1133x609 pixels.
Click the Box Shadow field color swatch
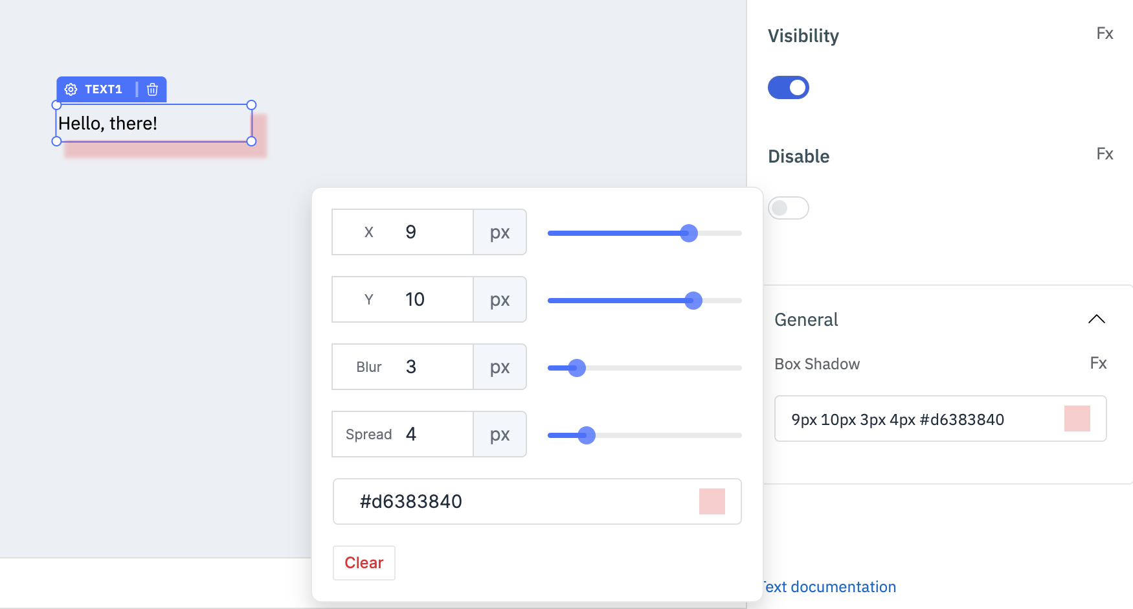click(1077, 419)
